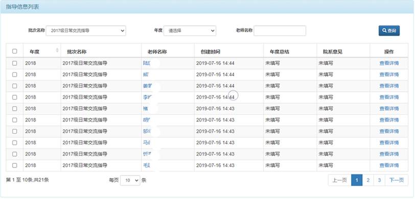Sort table by 年度 column arrows
Image resolution: width=415 pixels, height=199 pixels.
pos(57,50)
